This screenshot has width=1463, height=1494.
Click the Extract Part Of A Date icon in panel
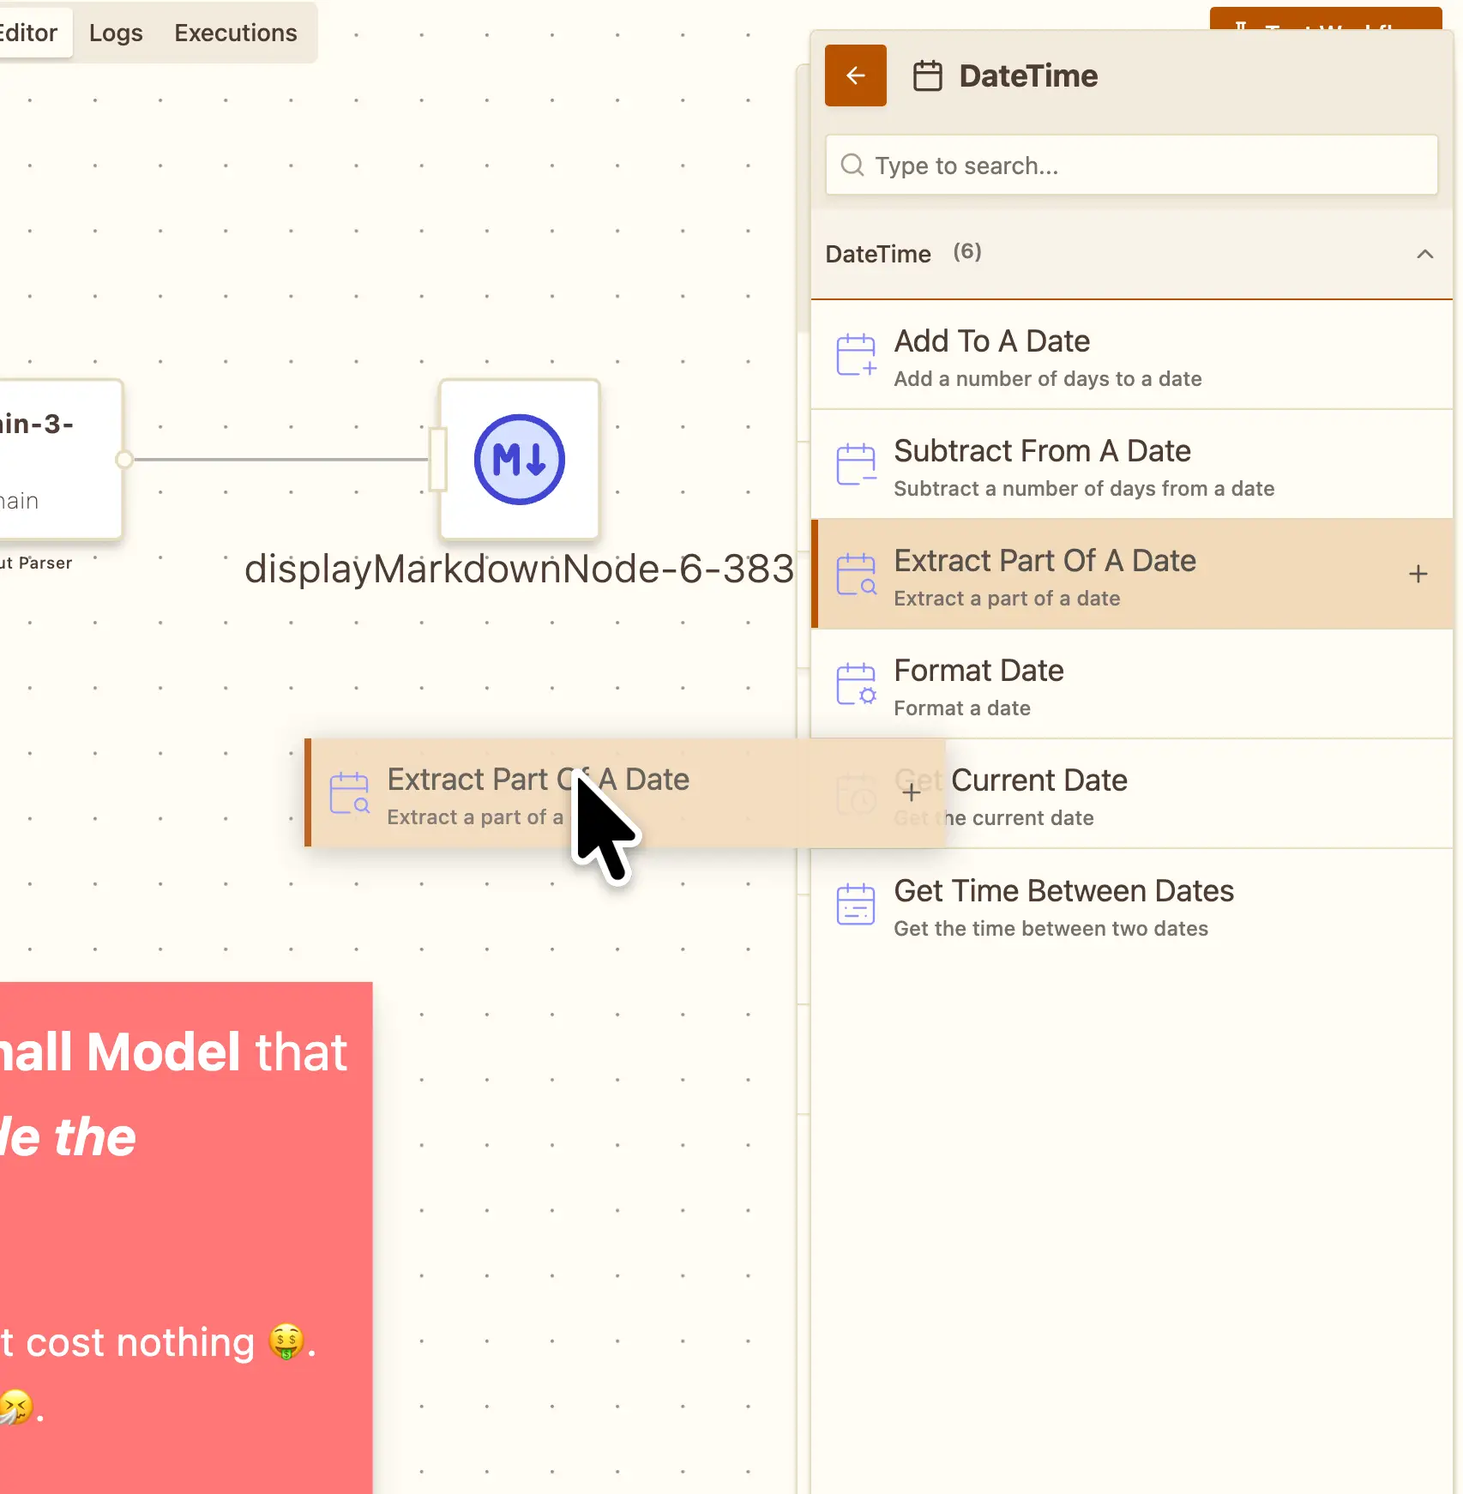[855, 574]
